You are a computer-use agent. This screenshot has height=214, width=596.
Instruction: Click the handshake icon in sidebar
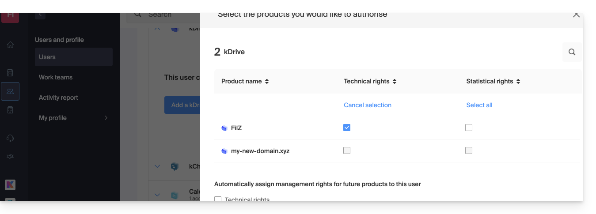[10, 157]
